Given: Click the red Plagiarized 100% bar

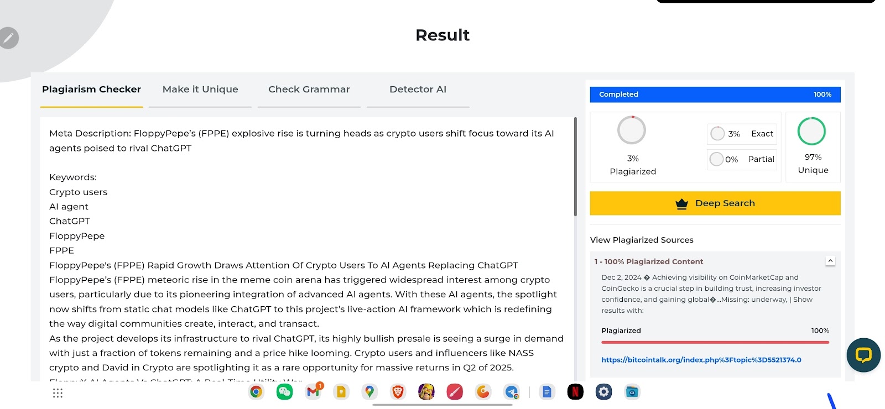Looking at the screenshot, I should (x=715, y=343).
